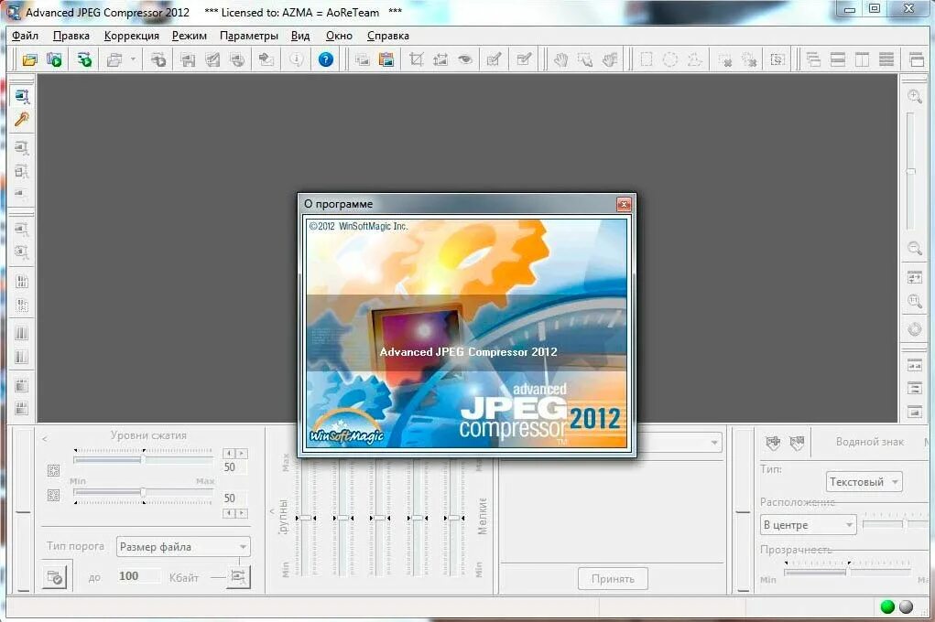Screen dimensions: 935x622
Task: Click the 'Тип порога' label
Action: pos(75,546)
